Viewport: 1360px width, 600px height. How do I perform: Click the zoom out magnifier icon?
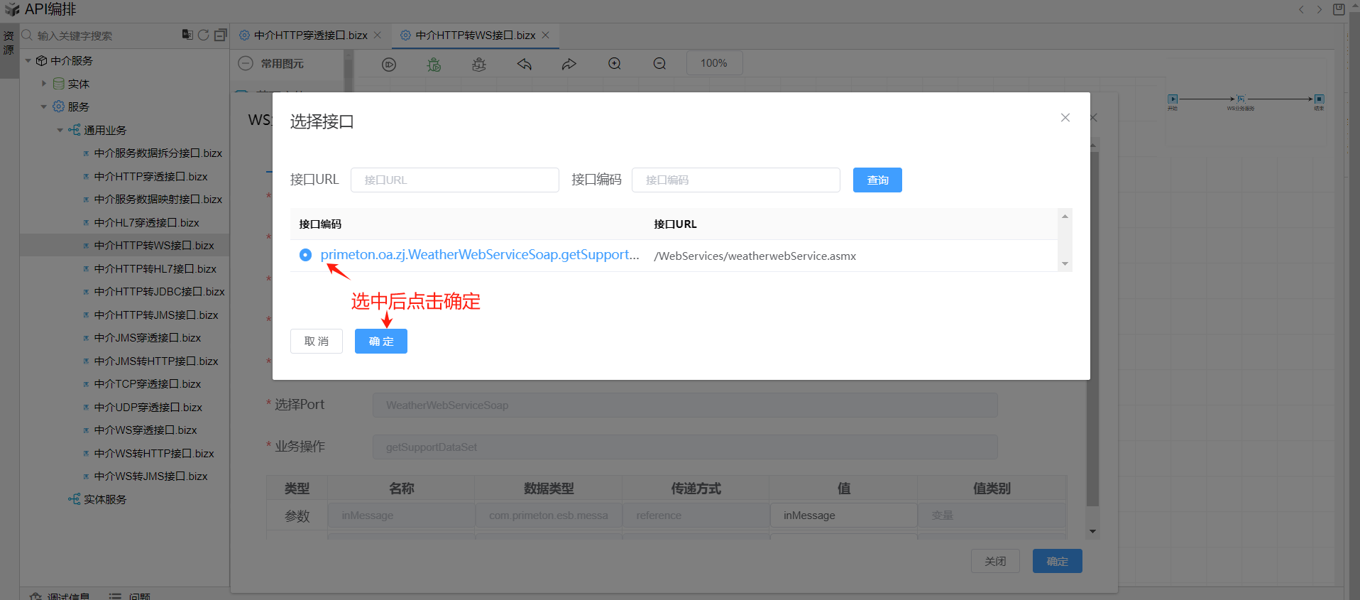(x=659, y=64)
